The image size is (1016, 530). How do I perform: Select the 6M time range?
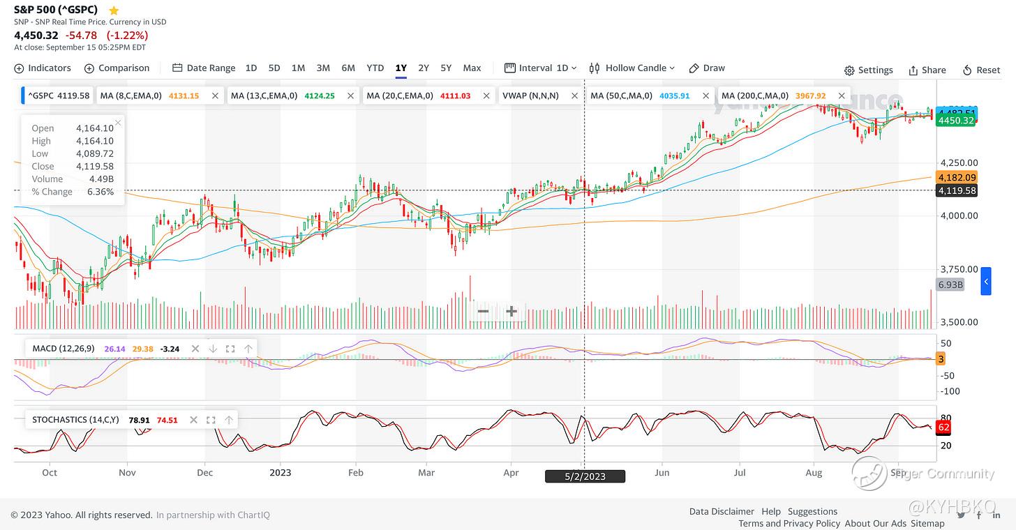coord(348,68)
